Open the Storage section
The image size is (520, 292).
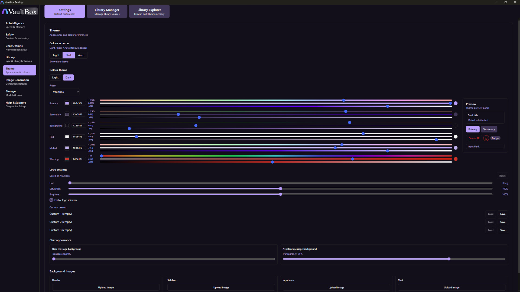pos(19,93)
